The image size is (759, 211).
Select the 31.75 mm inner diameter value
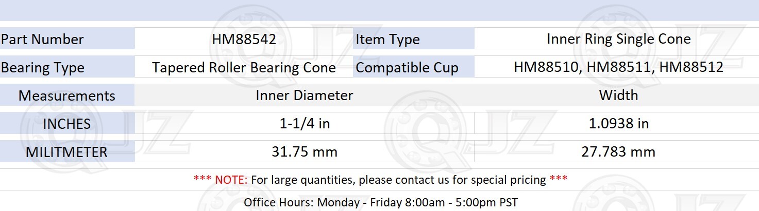(304, 152)
